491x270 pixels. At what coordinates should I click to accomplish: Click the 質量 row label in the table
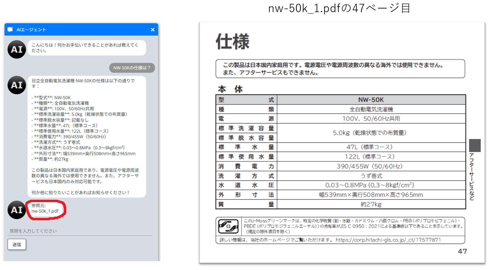tap(246, 204)
